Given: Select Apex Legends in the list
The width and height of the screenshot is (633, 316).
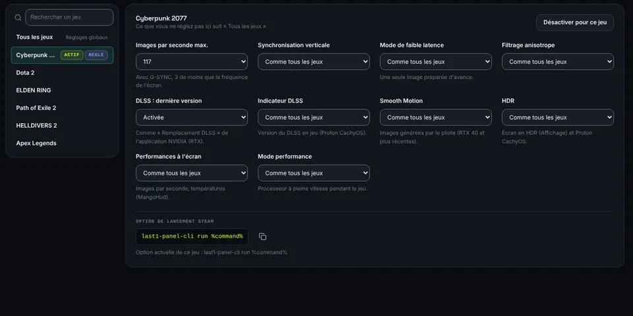Looking at the screenshot, I should [x=62, y=143].
